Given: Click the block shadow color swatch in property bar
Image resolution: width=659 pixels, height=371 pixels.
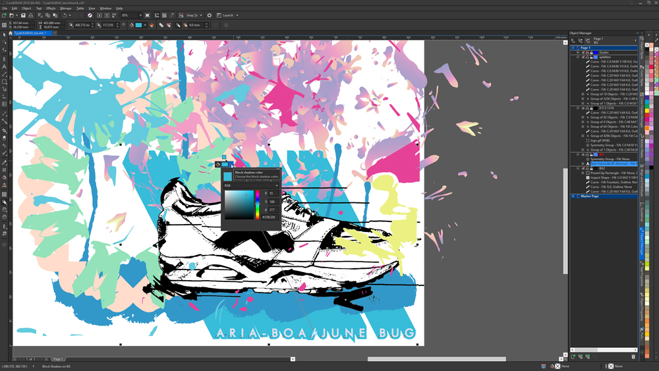Looking at the screenshot, I should click(139, 25).
